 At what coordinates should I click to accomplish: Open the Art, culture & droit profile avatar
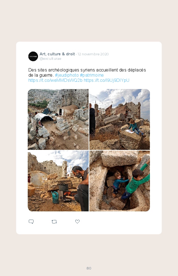click(x=33, y=56)
